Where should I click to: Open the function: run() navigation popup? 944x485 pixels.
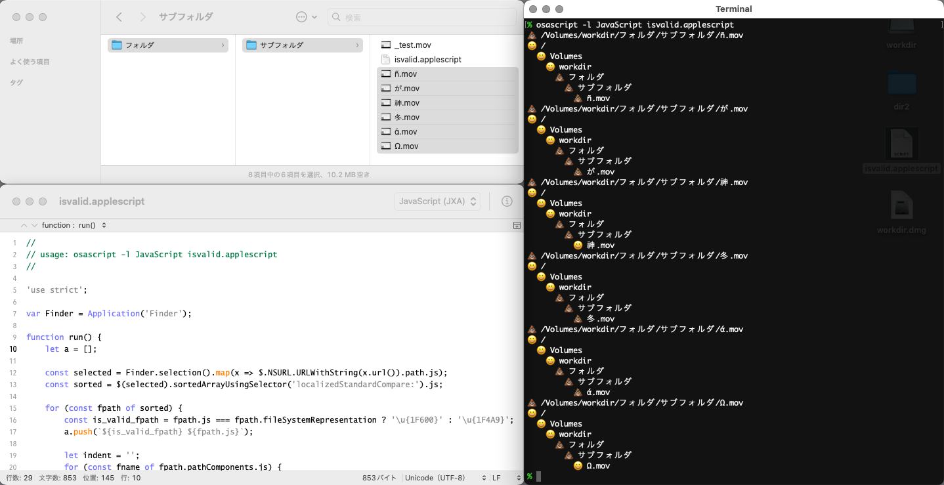point(74,225)
